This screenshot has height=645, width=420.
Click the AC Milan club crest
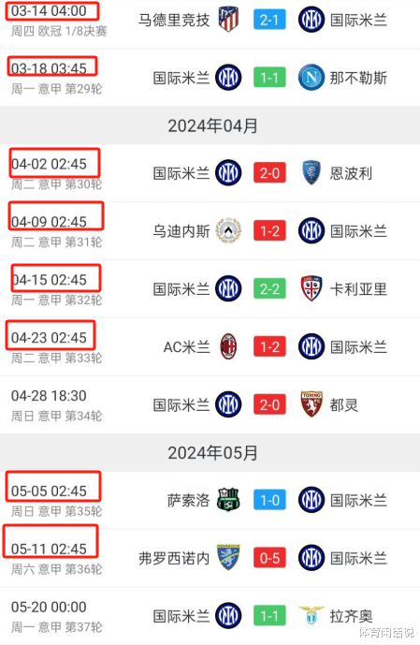228,346
